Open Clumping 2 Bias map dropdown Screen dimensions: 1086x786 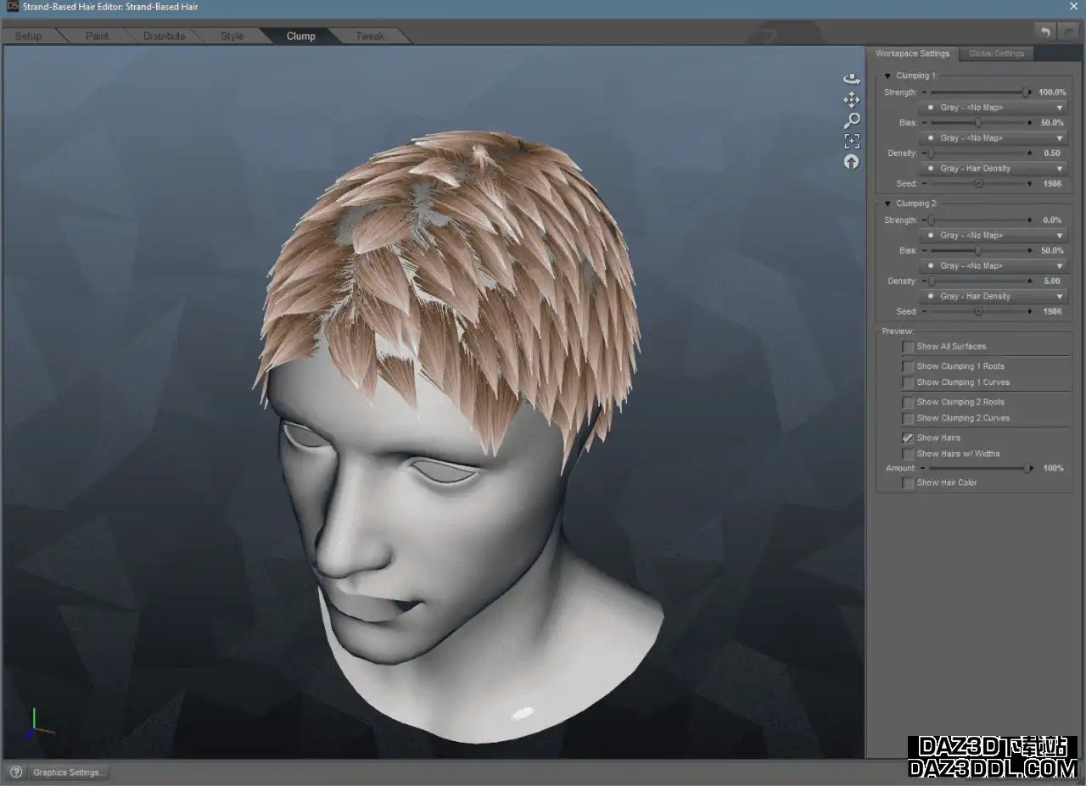[995, 266]
